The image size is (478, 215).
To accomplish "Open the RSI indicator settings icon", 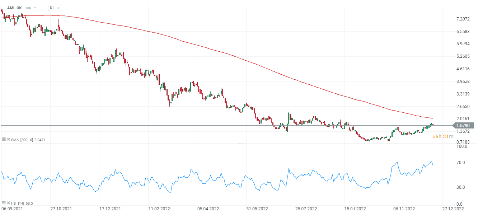I will point(4,203).
